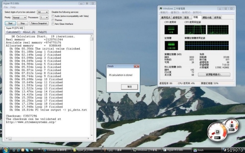The height and width of the screenshot is (153, 245).
Task: Open the 檔案(F) menu in Task Manager
Action: [x=164, y=12]
